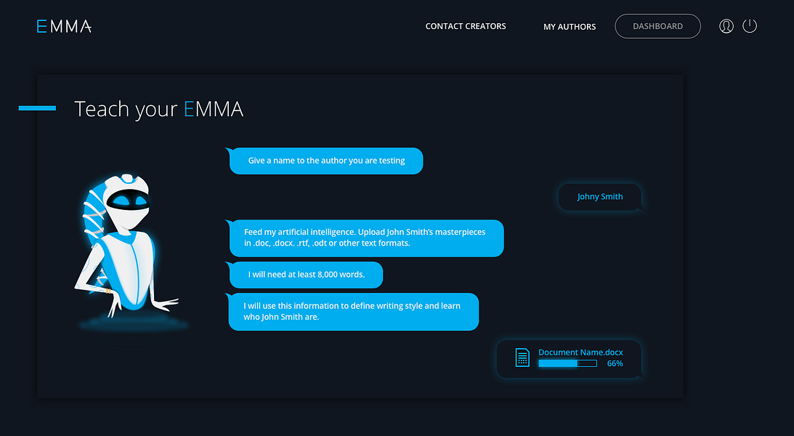Click the power logout icon
Viewport: 794px width, 436px height.
pyautogui.click(x=750, y=26)
